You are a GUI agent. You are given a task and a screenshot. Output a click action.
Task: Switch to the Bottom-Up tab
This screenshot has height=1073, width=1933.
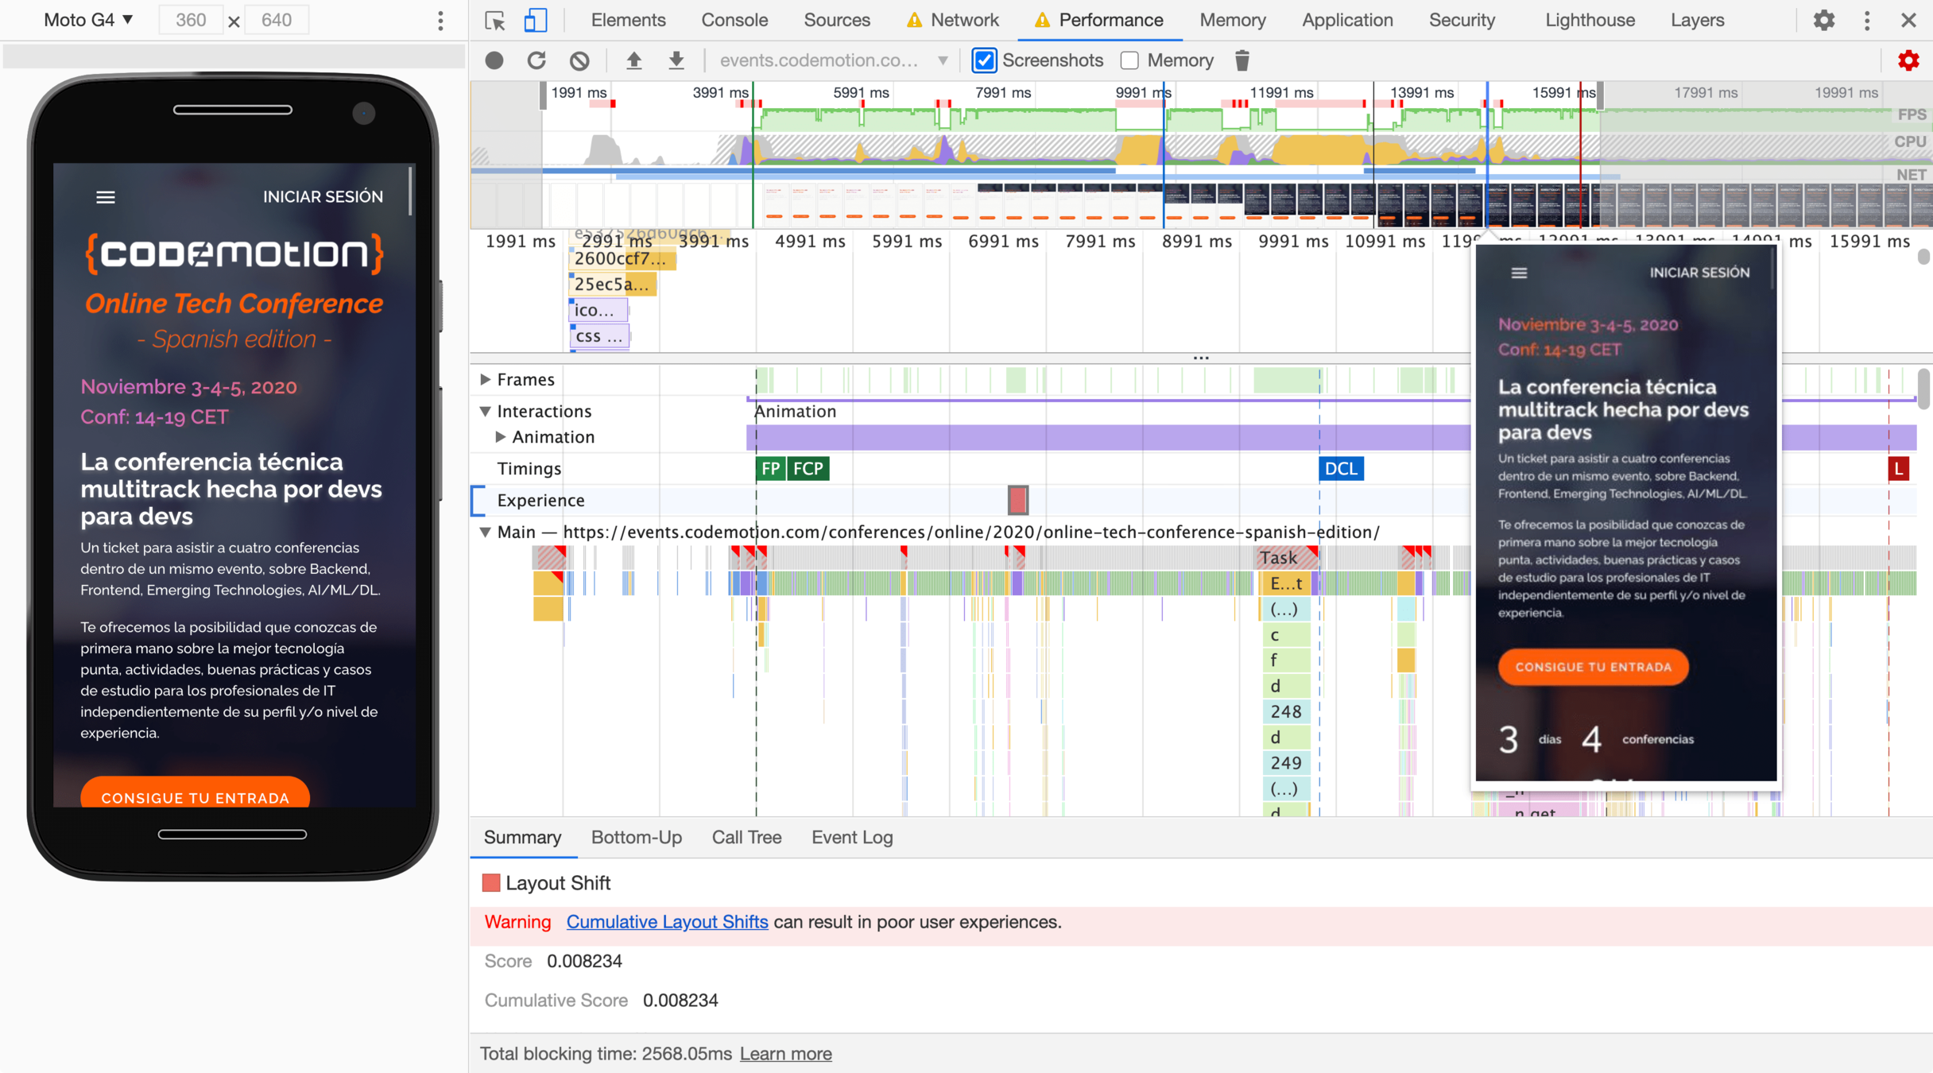(636, 837)
